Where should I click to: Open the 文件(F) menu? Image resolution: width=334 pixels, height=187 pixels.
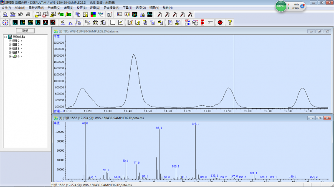[x=6, y=7]
